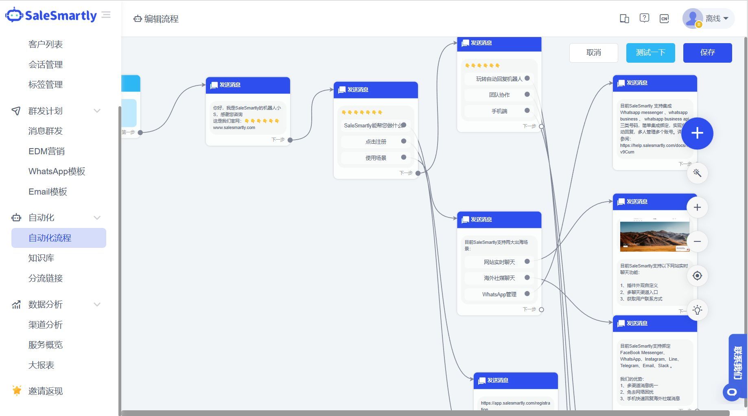This screenshot has width=748, height=416.
Task: Zoom out the flow canvas
Action: click(x=697, y=241)
